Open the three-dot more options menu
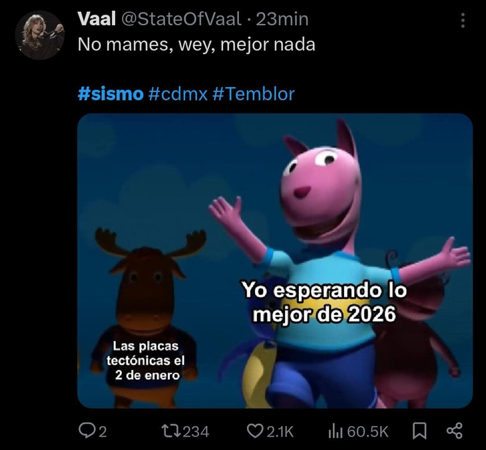486x450 pixels. (463, 21)
